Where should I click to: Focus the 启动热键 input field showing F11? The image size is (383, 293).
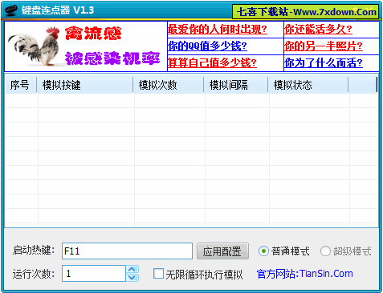point(127,251)
